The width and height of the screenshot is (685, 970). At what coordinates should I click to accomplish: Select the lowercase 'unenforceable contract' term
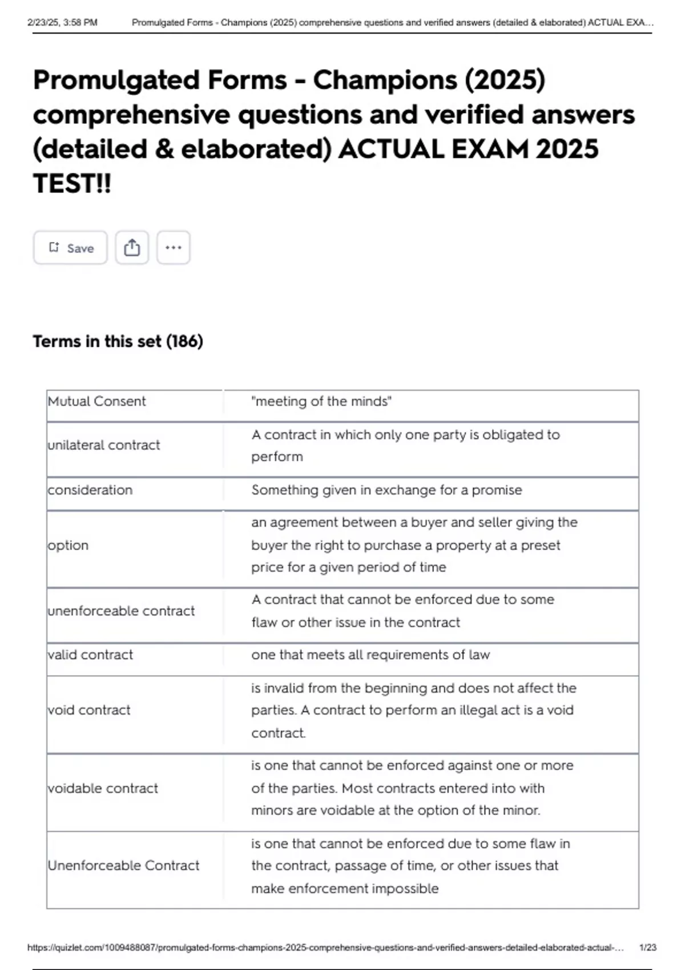point(121,611)
